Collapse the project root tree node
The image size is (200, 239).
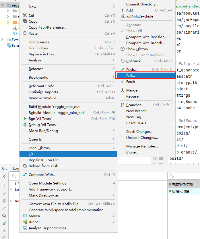click(2, 5)
